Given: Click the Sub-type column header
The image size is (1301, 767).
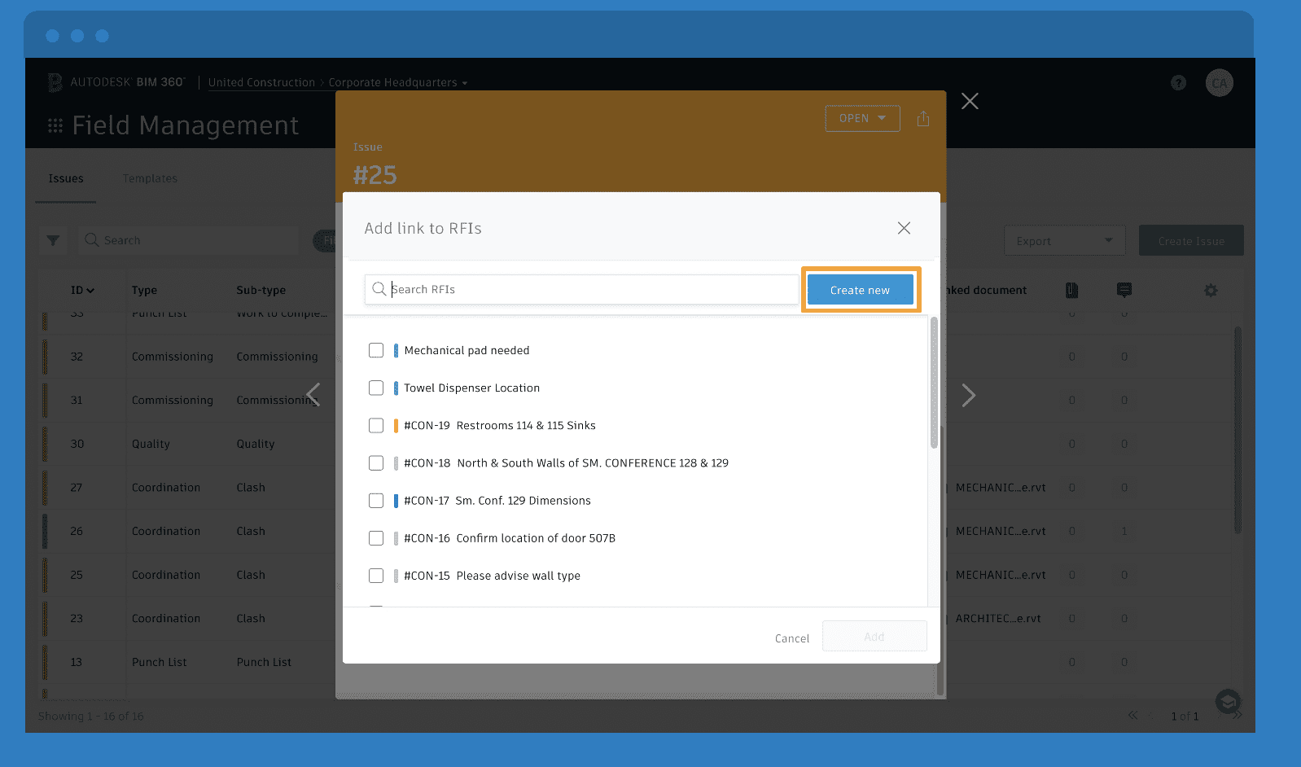Looking at the screenshot, I should 261,290.
